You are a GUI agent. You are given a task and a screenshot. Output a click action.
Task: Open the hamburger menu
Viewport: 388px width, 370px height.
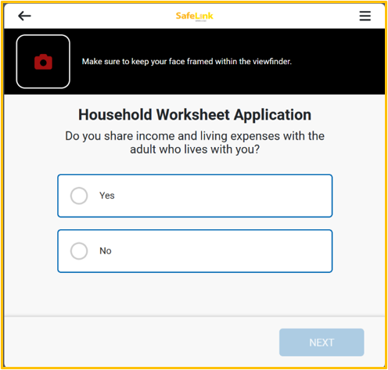[x=365, y=16]
